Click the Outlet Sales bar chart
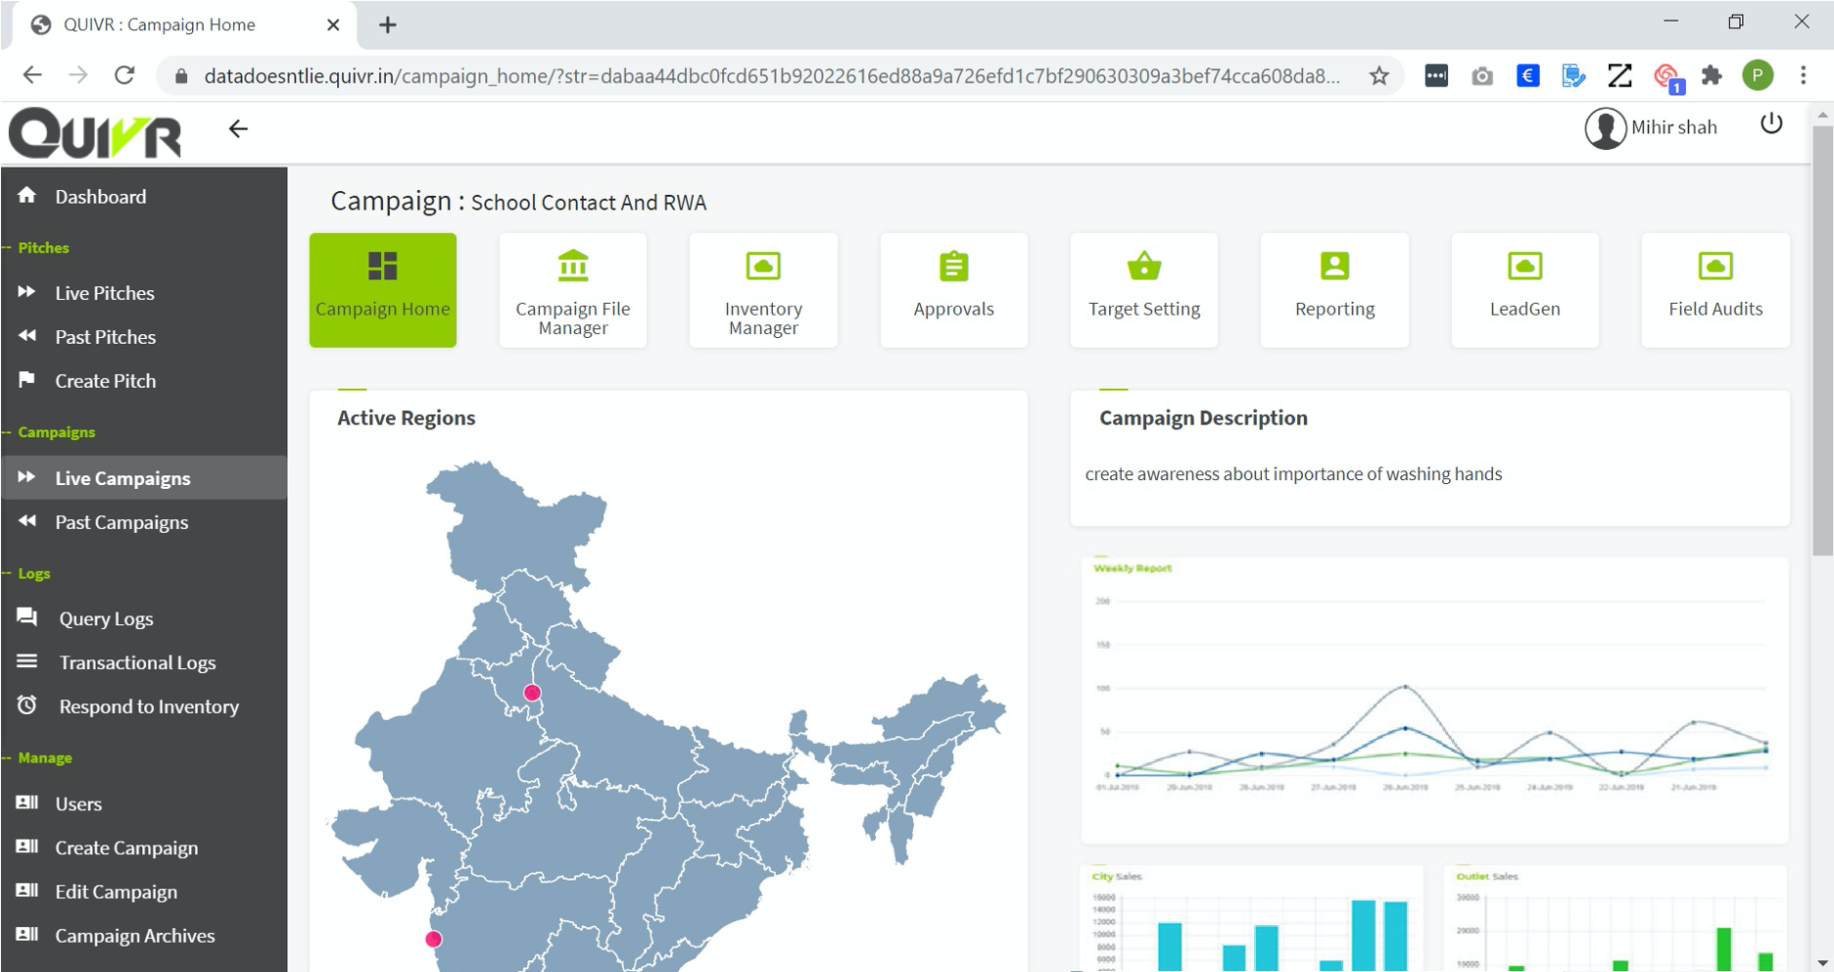Viewport: 1834px width, 972px height. 1616,919
